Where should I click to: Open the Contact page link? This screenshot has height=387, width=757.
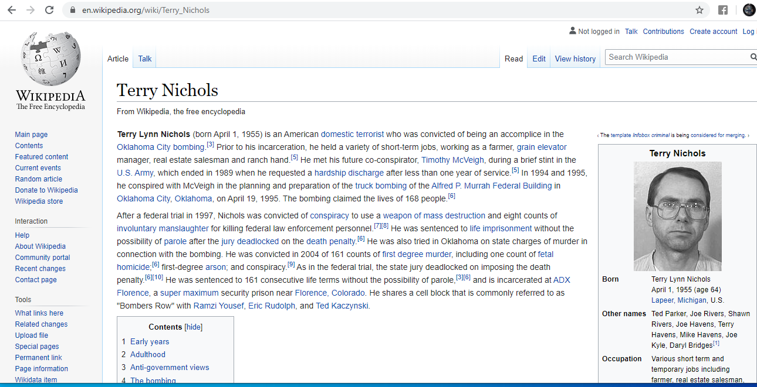[36, 280]
